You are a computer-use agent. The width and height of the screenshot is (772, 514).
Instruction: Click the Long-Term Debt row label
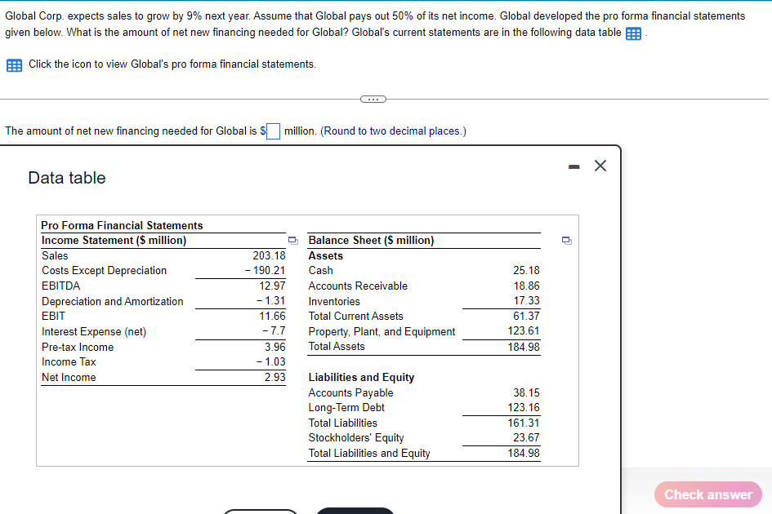[346, 407]
